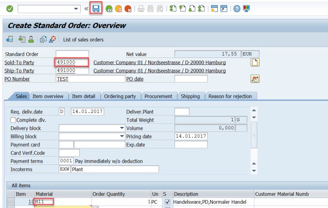Click the Customize Local Layout monitor icon
328x208 pixels.
tap(246, 9)
